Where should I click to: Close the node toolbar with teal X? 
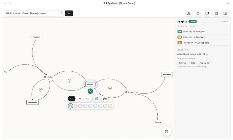click(x=90, y=91)
